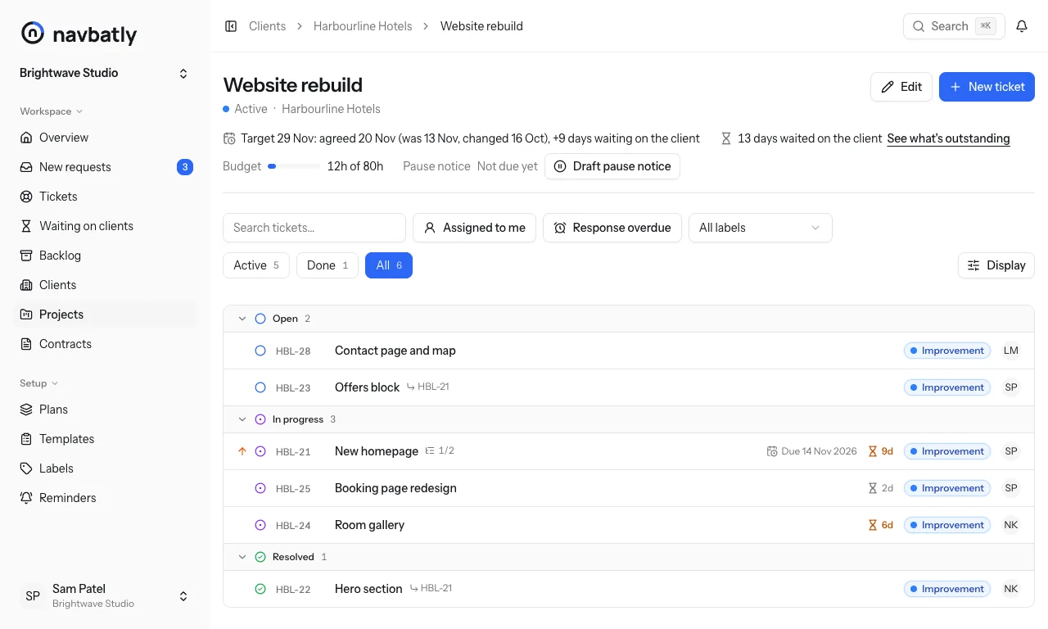Image resolution: width=1048 pixels, height=629 pixels.
Task: Click resolved check icon of HBL-22
Action: tap(260, 589)
